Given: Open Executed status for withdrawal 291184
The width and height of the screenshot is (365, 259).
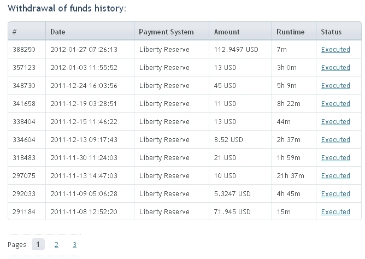Looking at the screenshot, I should coord(335,212).
